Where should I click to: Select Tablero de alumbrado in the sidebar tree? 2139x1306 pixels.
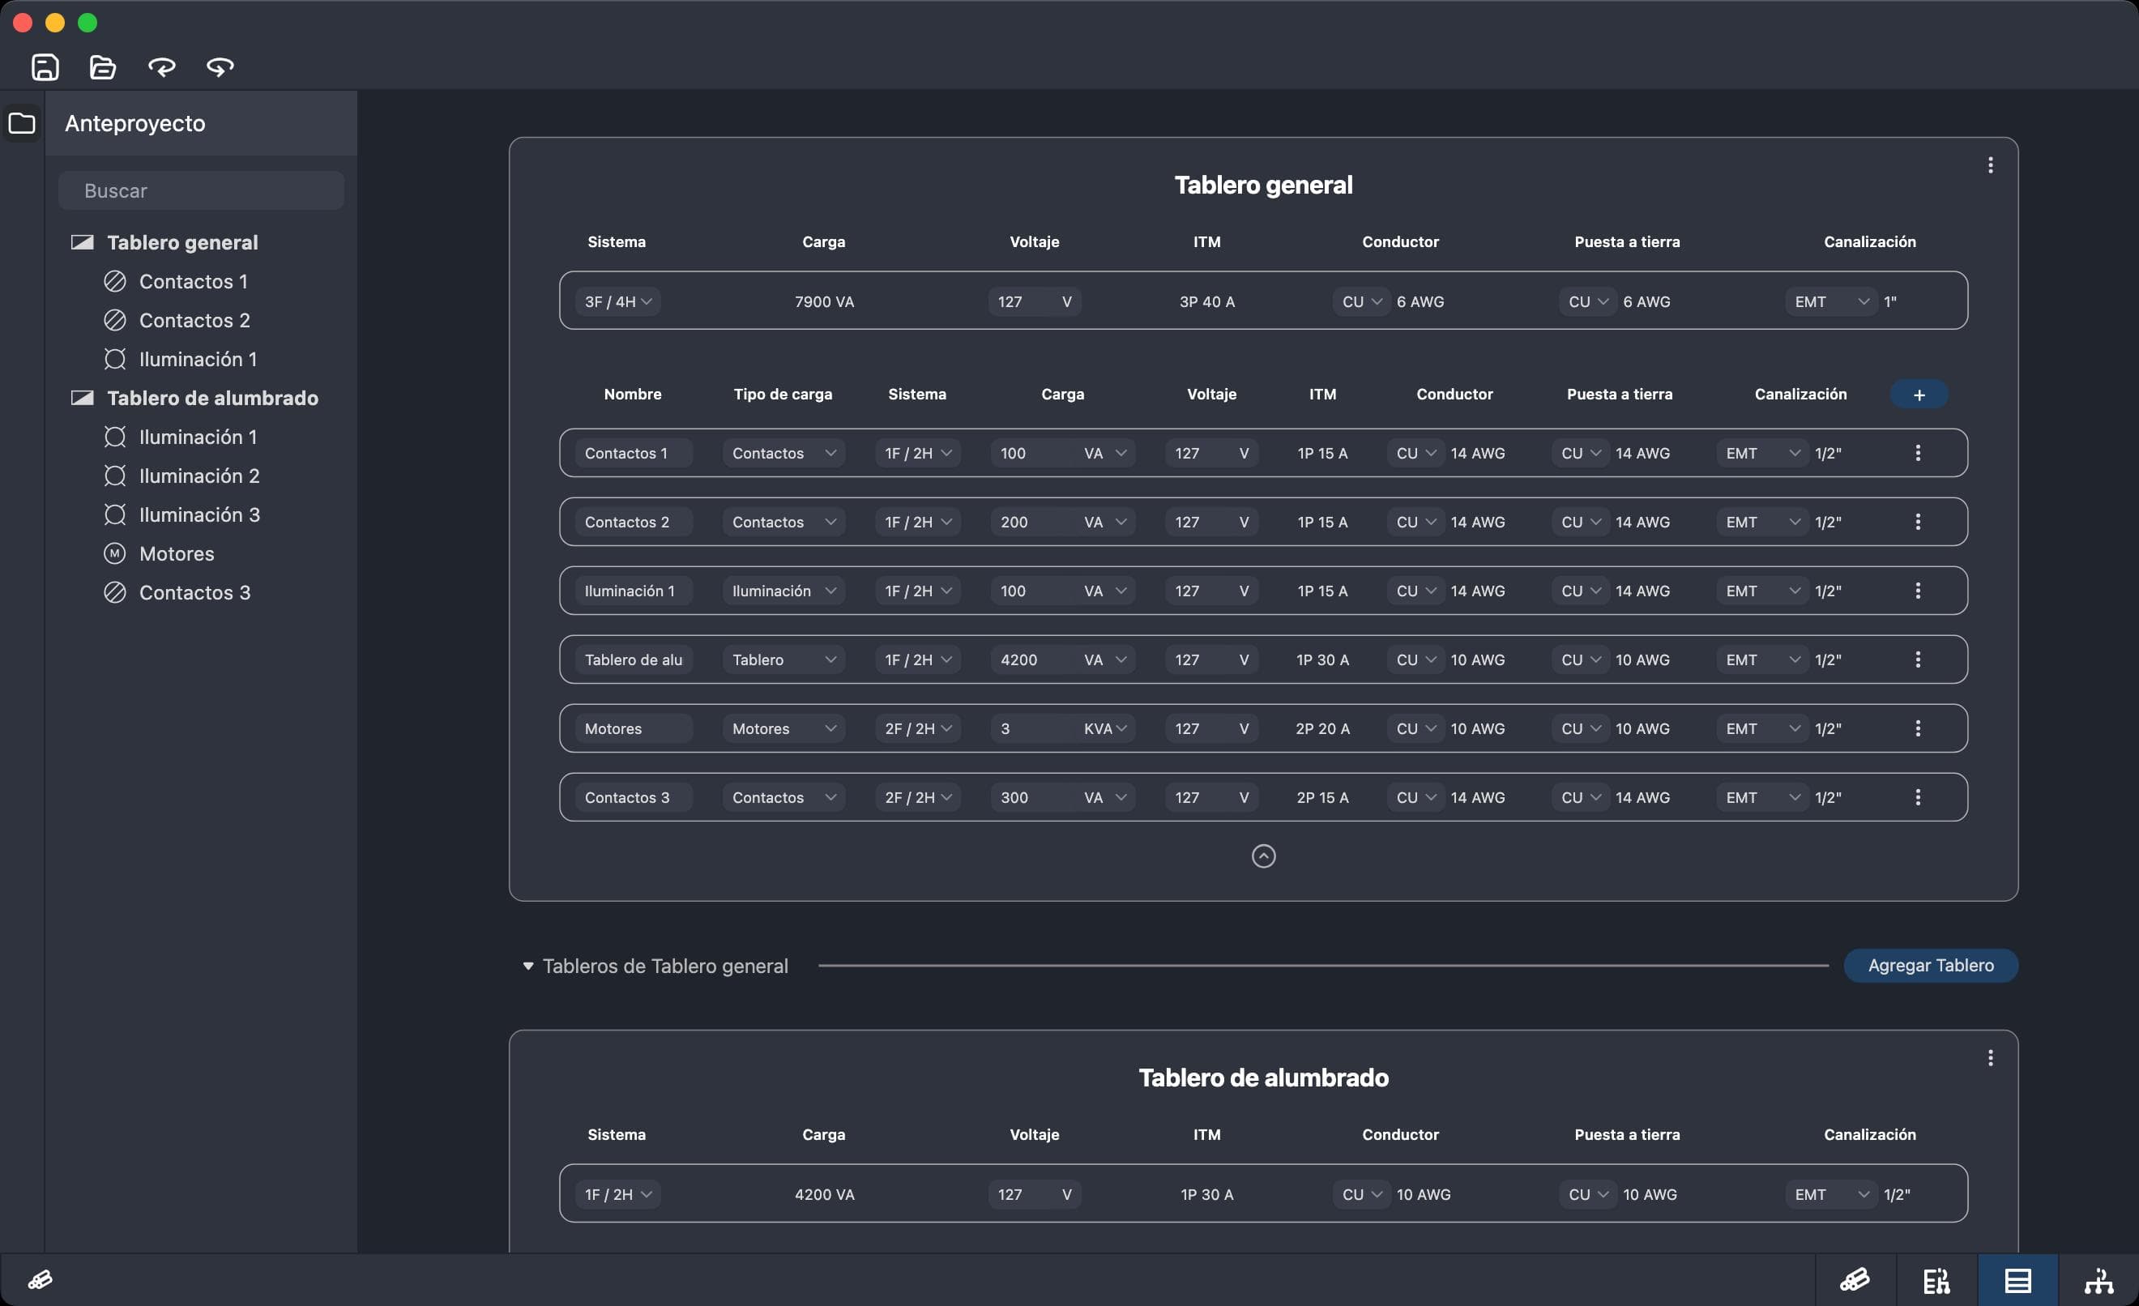tap(211, 398)
